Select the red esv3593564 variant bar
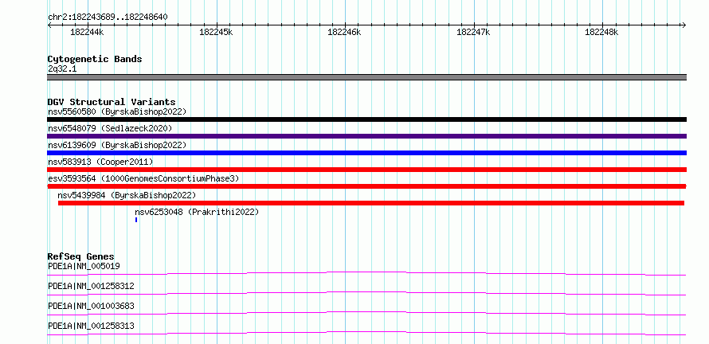Viewport: 709px width, 344px height. (x=366, y=186)
